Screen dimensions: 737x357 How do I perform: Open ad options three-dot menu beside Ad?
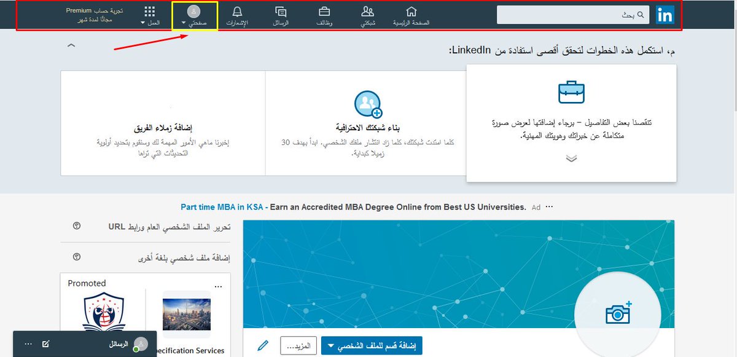tap(550, 207)
